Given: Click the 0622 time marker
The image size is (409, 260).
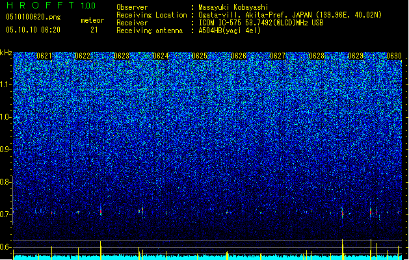Looking at the screenshot, I should 83,56.
